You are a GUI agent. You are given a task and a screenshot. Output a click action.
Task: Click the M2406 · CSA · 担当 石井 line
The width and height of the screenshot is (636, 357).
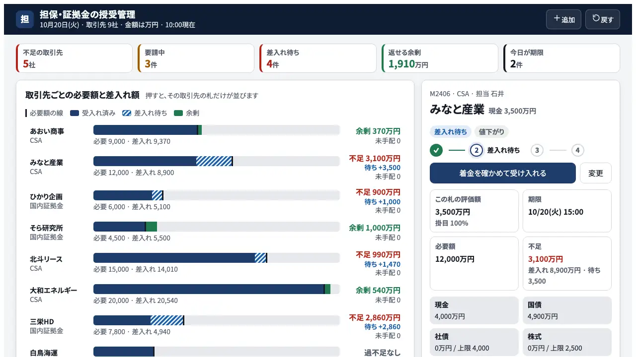point(467,94)
